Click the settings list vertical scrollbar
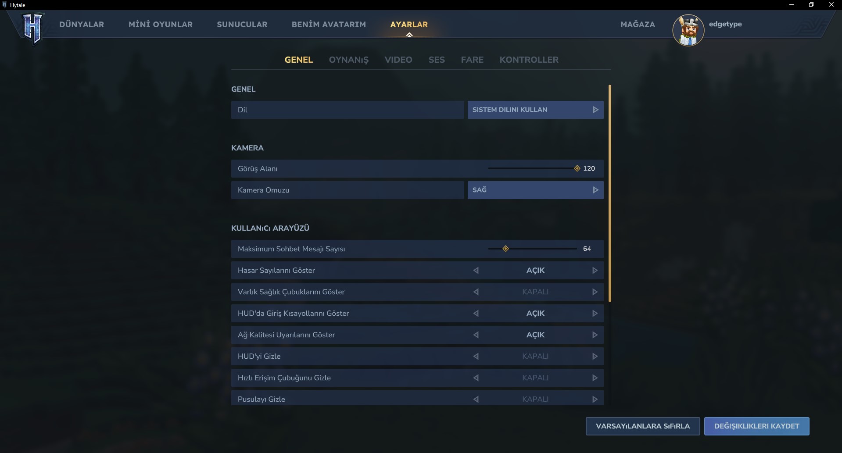The image size is (842, 453). pos(609,193)
